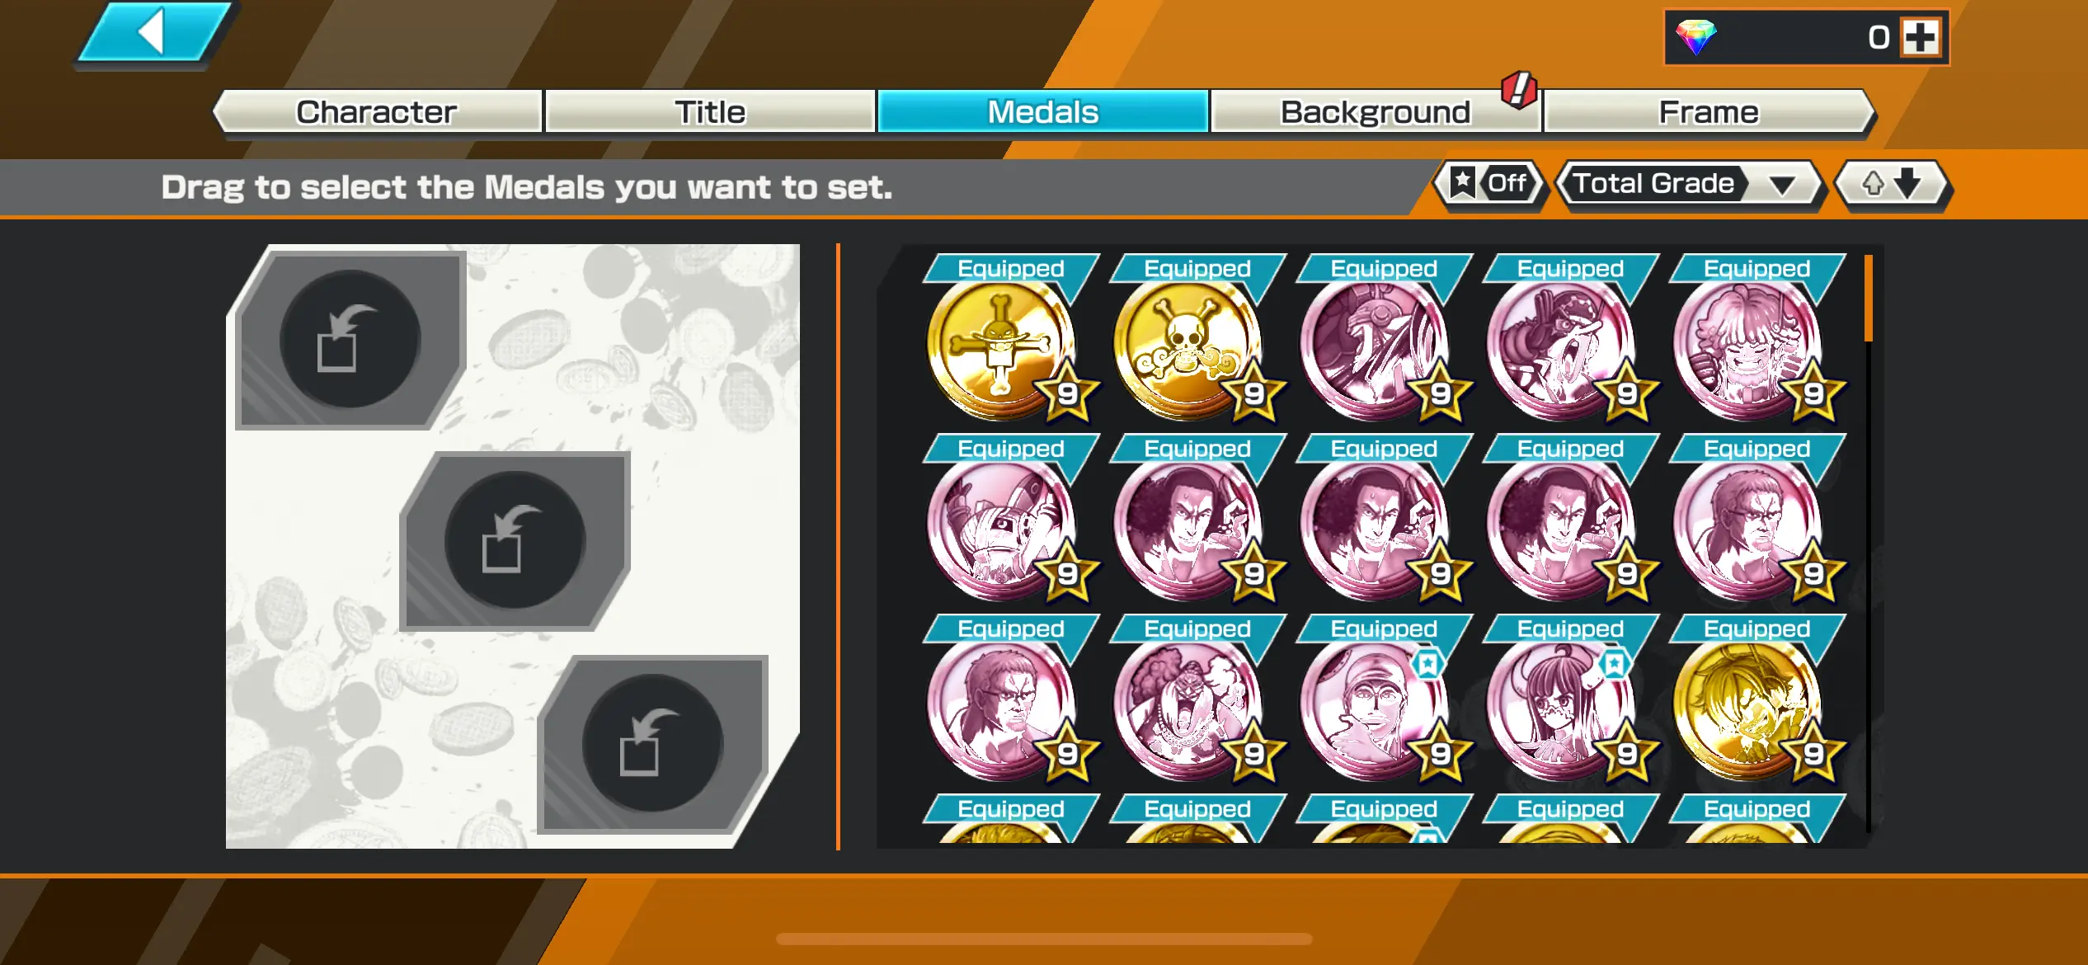Switch to the Character tab

pyautogui.click(x=377, y=111)
